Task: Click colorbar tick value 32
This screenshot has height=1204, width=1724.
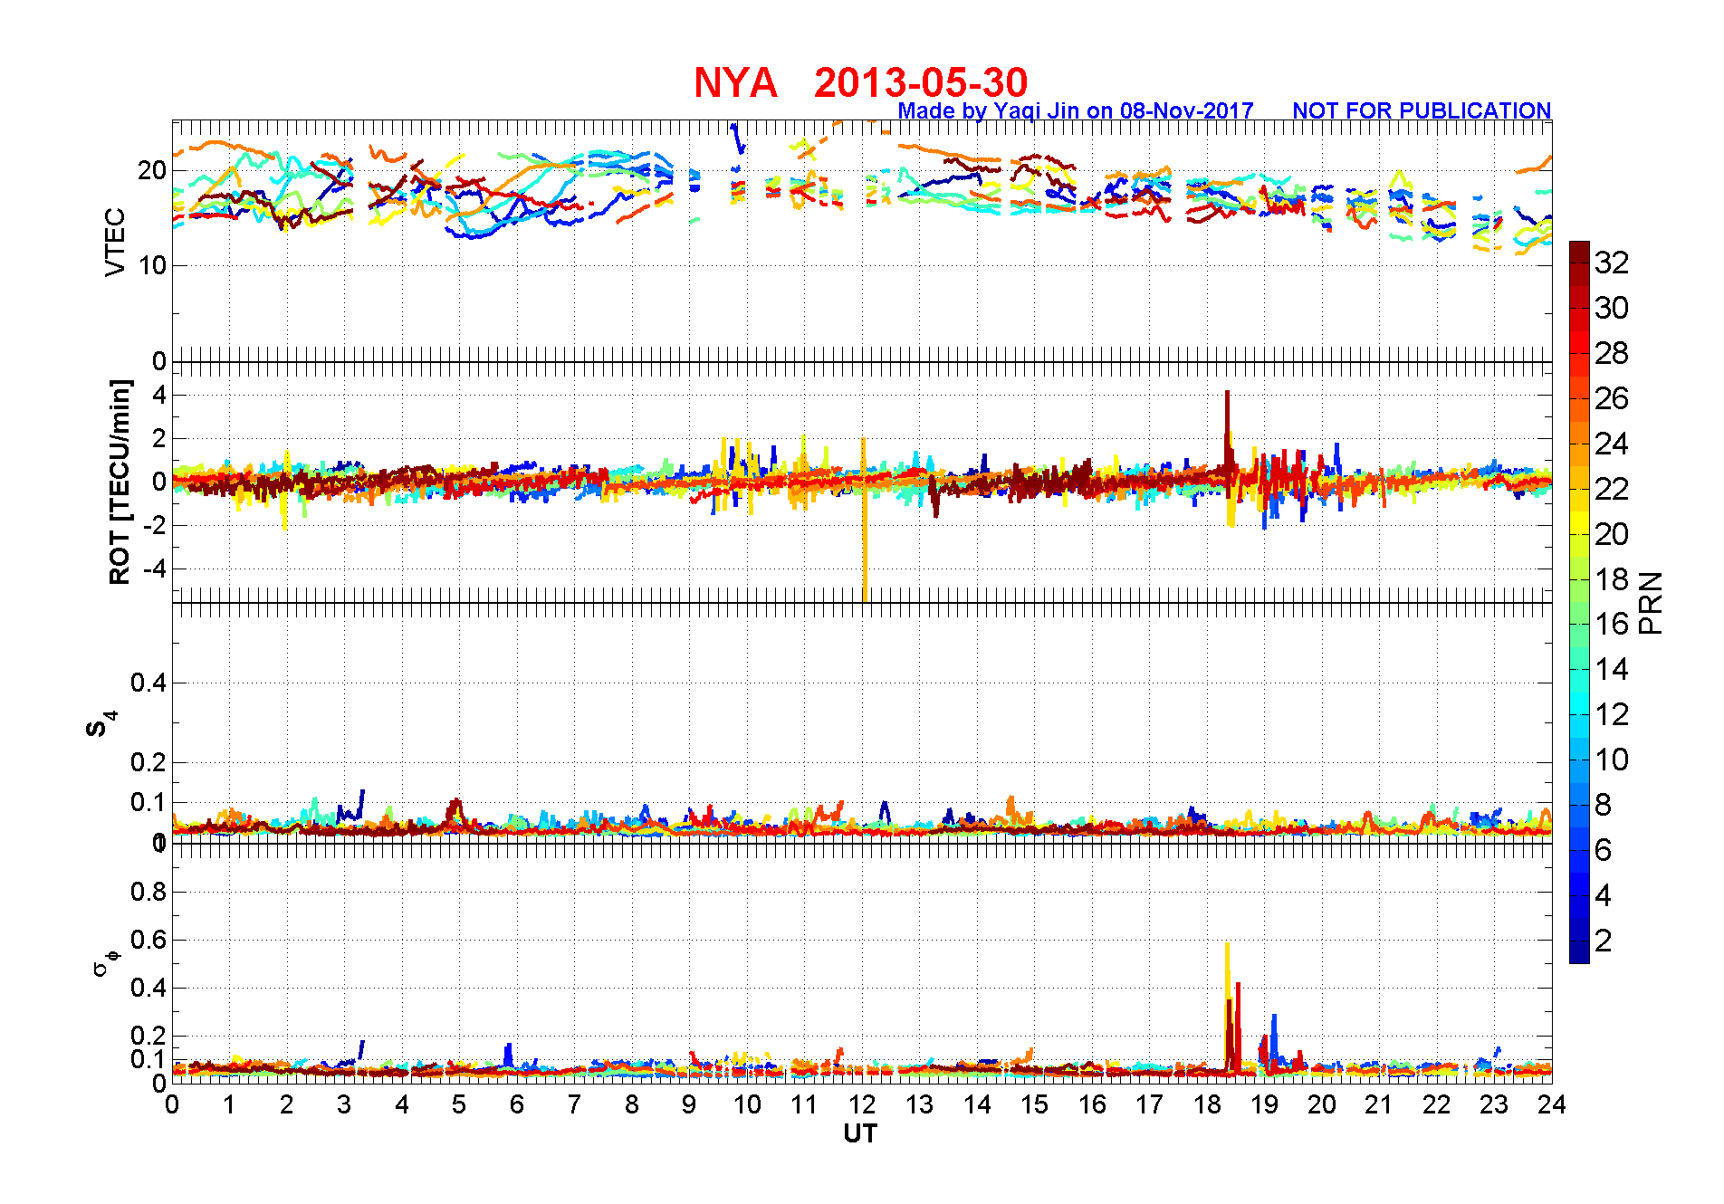Action: coord(1612,263)
